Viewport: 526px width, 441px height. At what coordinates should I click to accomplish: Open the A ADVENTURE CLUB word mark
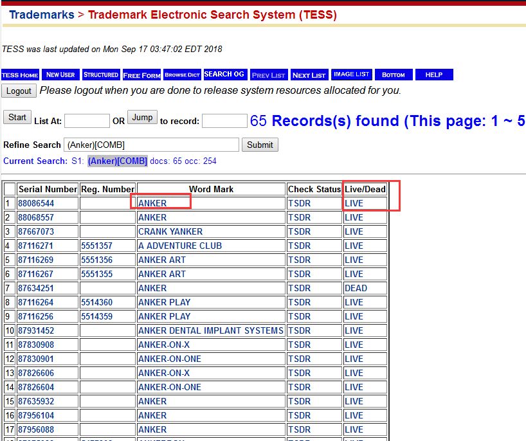(x=180, y=246)
